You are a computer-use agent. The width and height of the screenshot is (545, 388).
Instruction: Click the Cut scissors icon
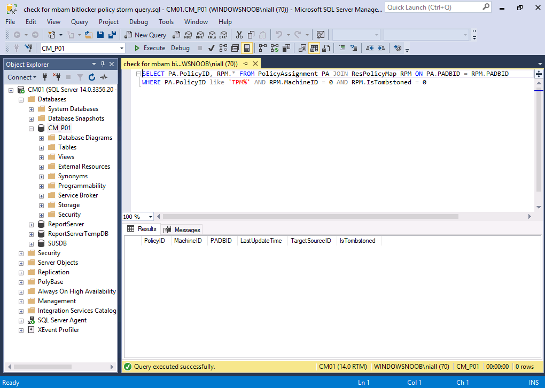click(239, 35)
